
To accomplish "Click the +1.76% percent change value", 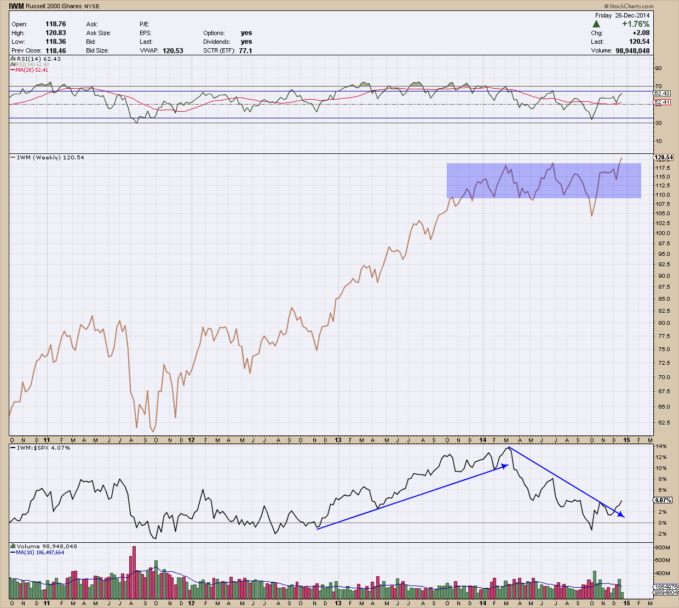I will (x=636, y=24).
